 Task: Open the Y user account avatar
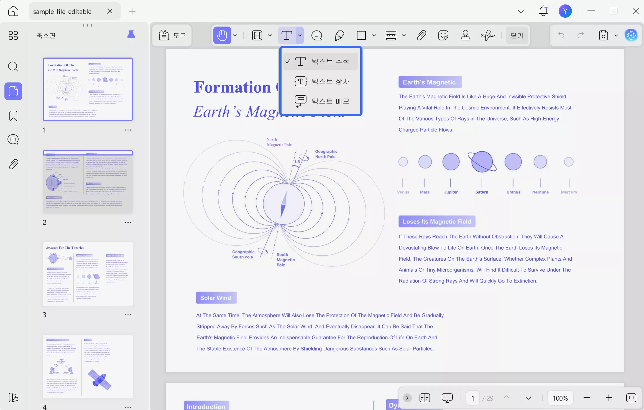pos(565,11)
